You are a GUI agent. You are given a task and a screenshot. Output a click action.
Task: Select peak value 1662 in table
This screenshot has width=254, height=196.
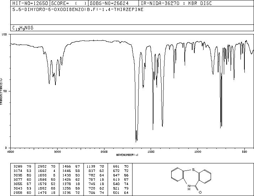(42, 171)
